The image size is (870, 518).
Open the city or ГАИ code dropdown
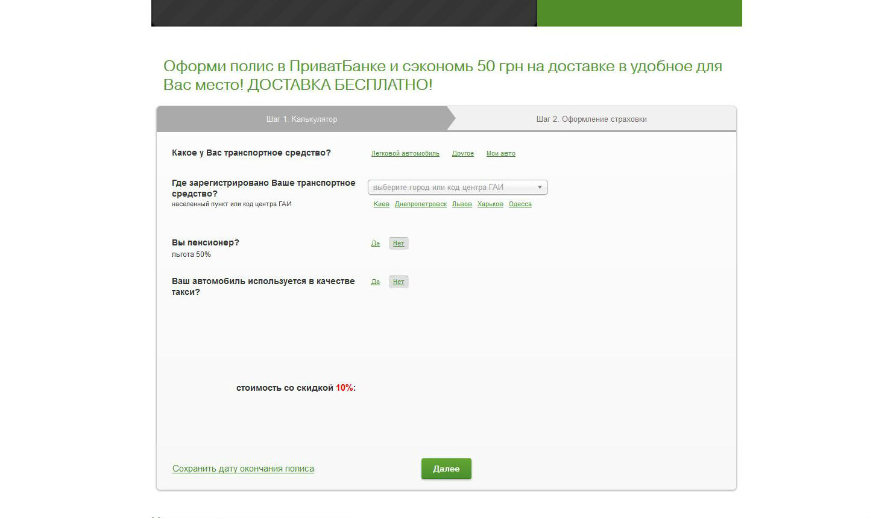click(458, 188)
